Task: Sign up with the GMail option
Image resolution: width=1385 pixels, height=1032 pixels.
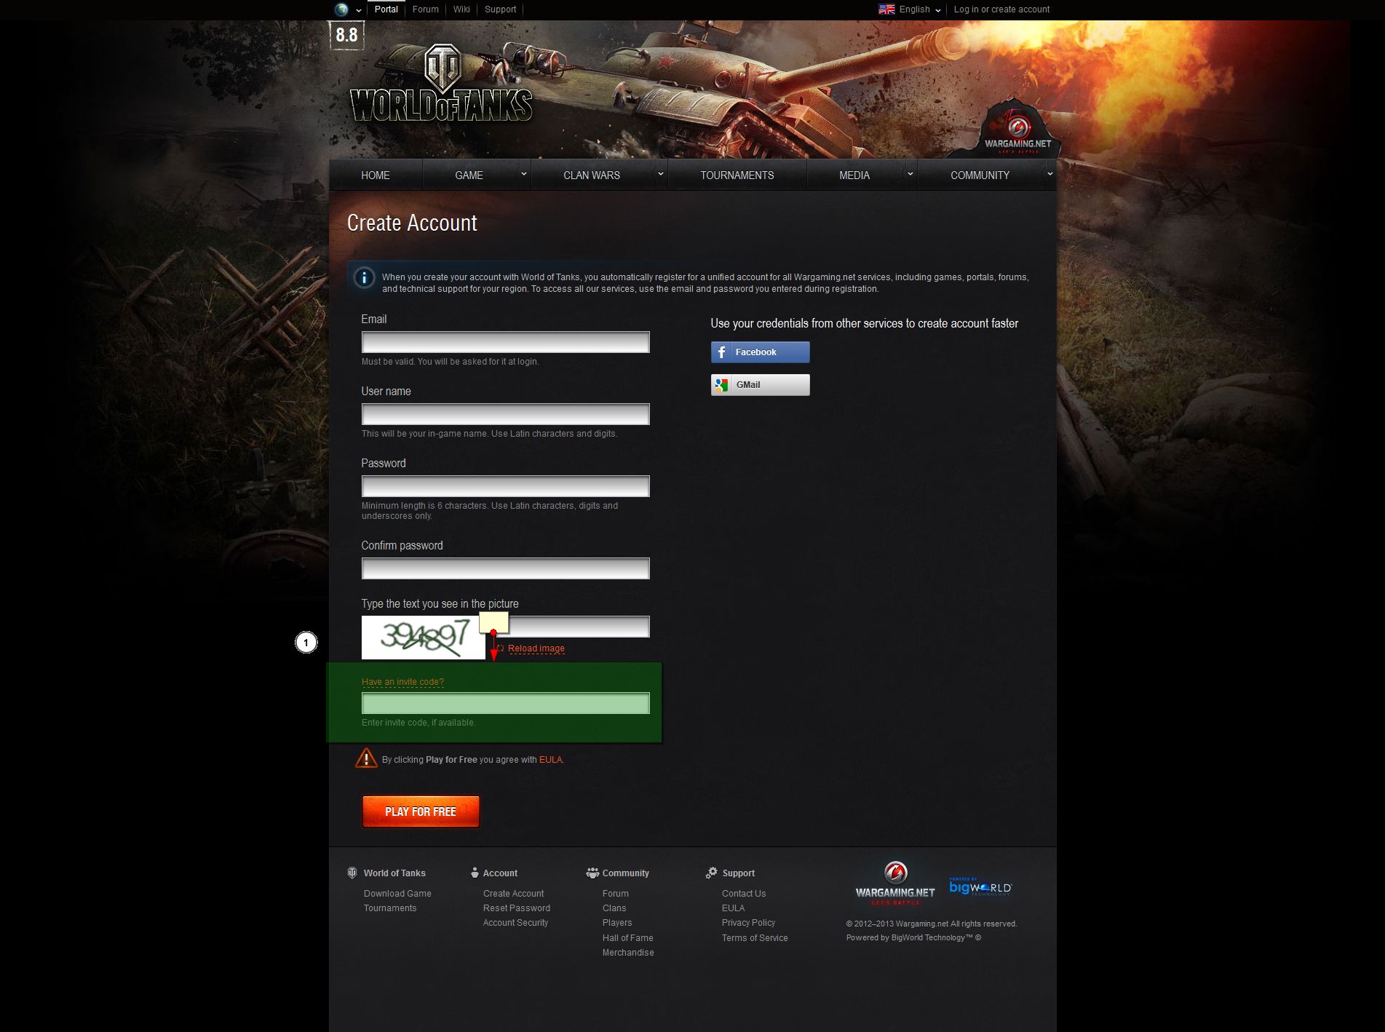Action: (759, 384)
